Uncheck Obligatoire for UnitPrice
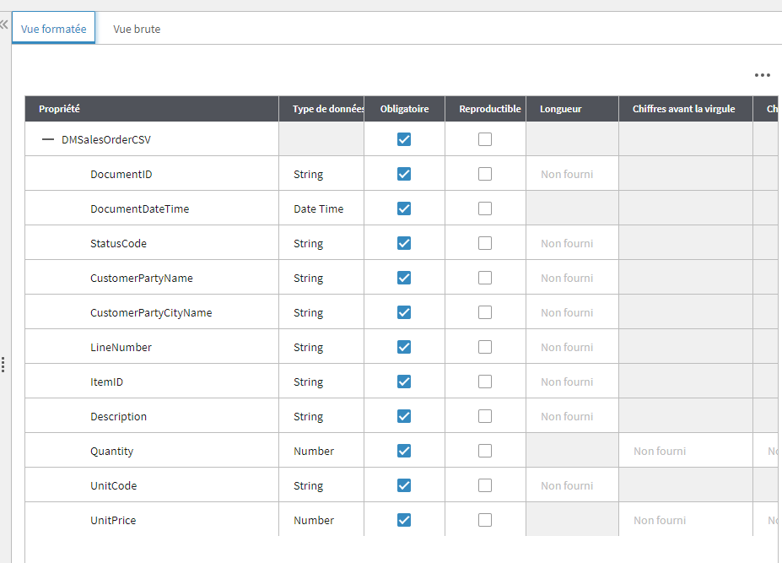The height and width of the screenshot is (563, 782). 404,520
